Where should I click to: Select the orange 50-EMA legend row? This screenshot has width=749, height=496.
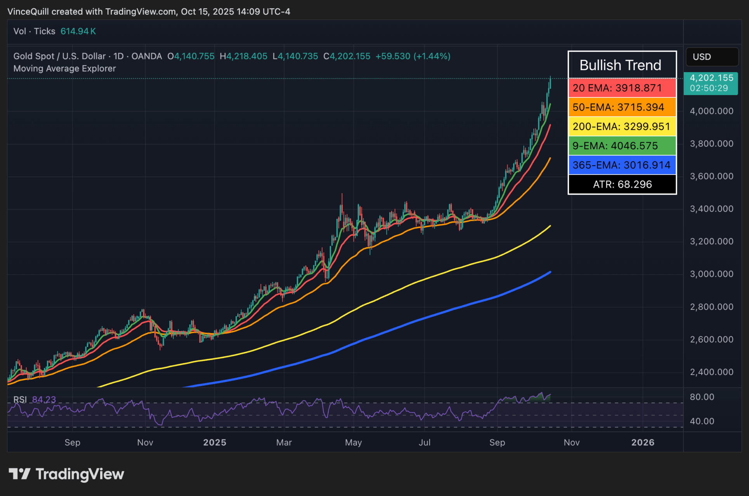pos(622,107)
